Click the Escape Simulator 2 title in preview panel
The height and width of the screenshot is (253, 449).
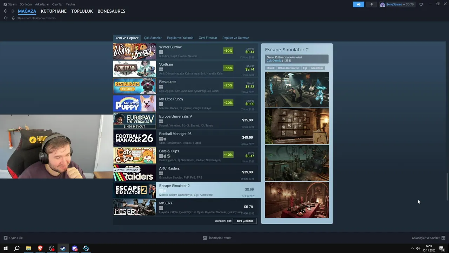287,50
